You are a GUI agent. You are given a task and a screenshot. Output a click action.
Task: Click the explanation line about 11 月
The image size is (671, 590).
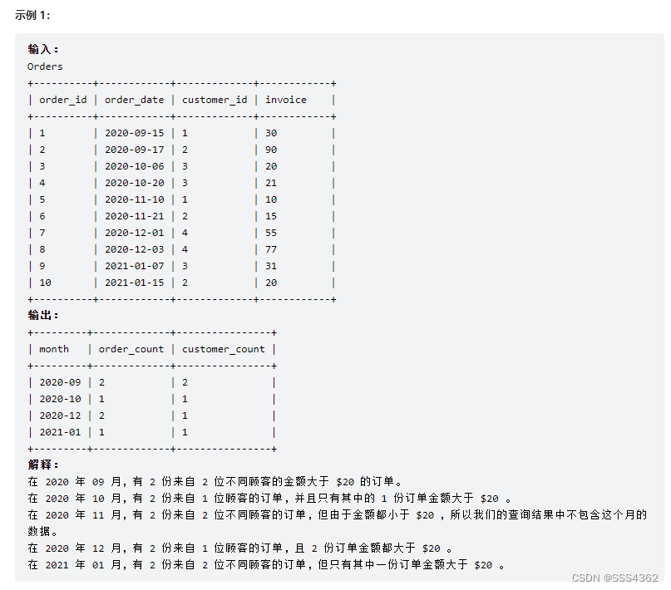338,523
